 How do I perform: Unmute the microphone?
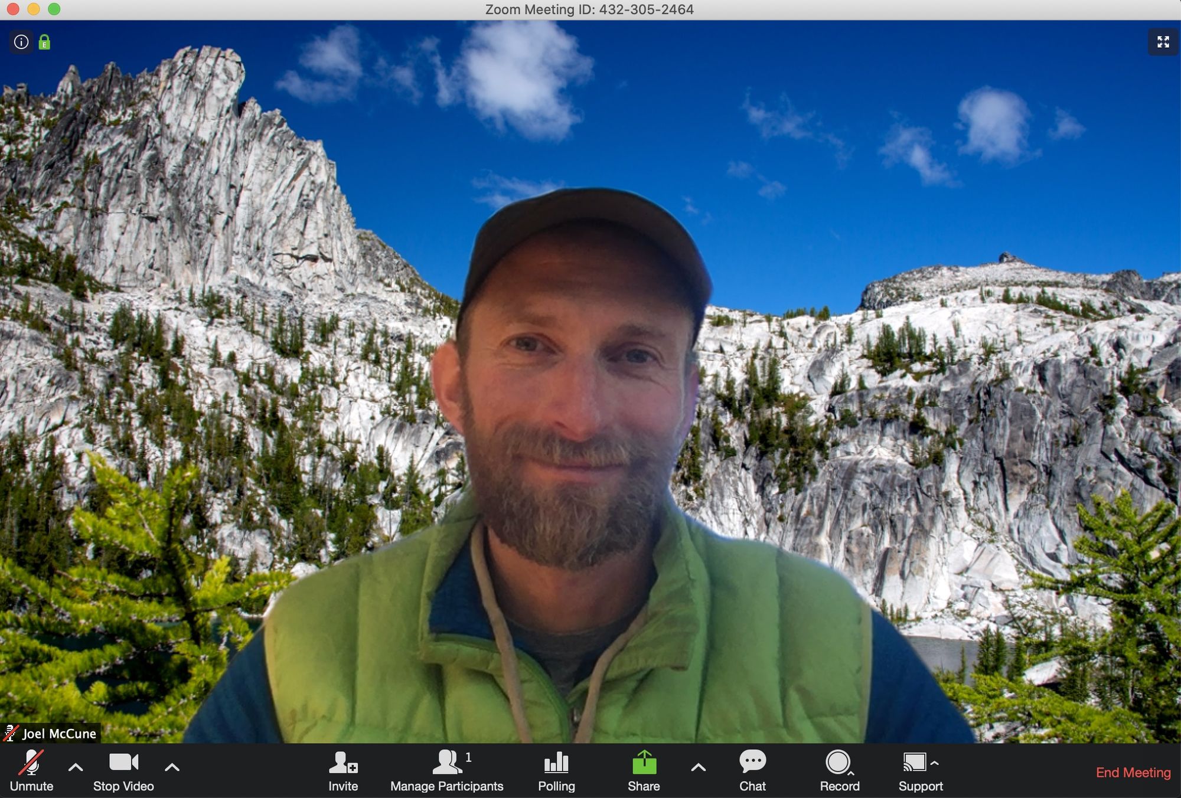pos(32,770)
